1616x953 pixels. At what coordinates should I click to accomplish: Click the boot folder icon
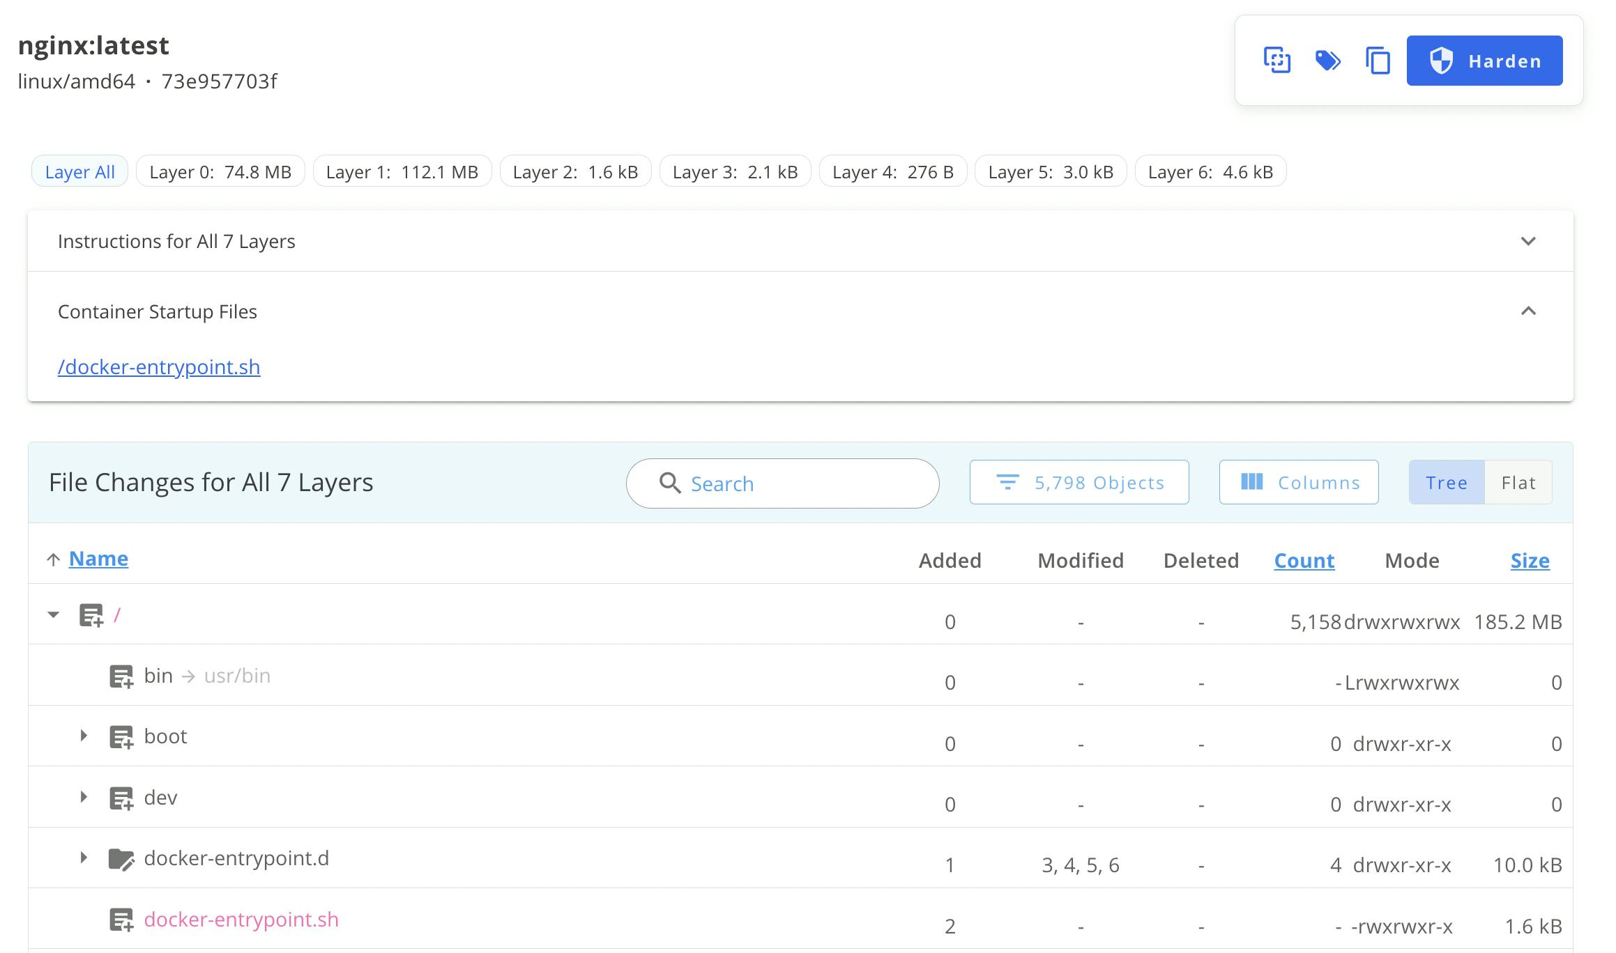pos(121,737)
